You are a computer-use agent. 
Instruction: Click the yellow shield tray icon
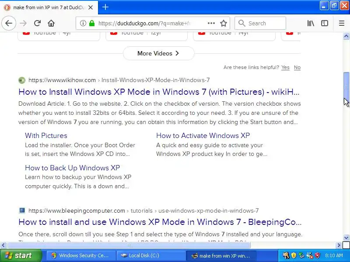[294, 255]
